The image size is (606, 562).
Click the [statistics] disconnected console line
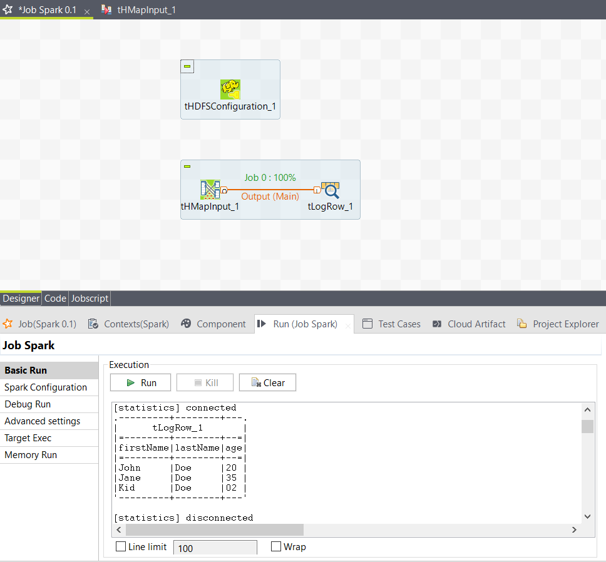183,518
